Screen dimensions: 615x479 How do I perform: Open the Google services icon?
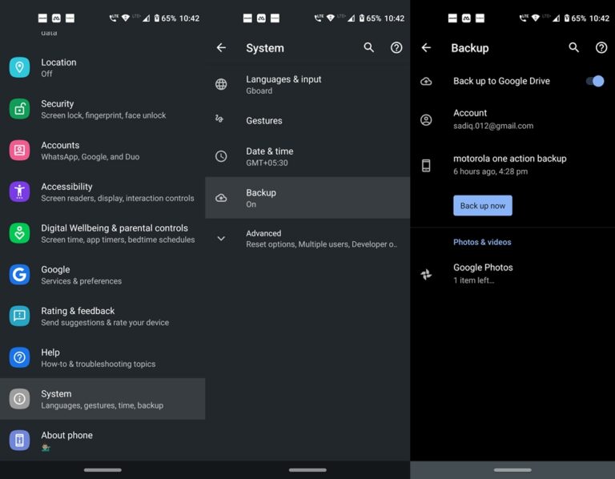[x=19, y=275]
